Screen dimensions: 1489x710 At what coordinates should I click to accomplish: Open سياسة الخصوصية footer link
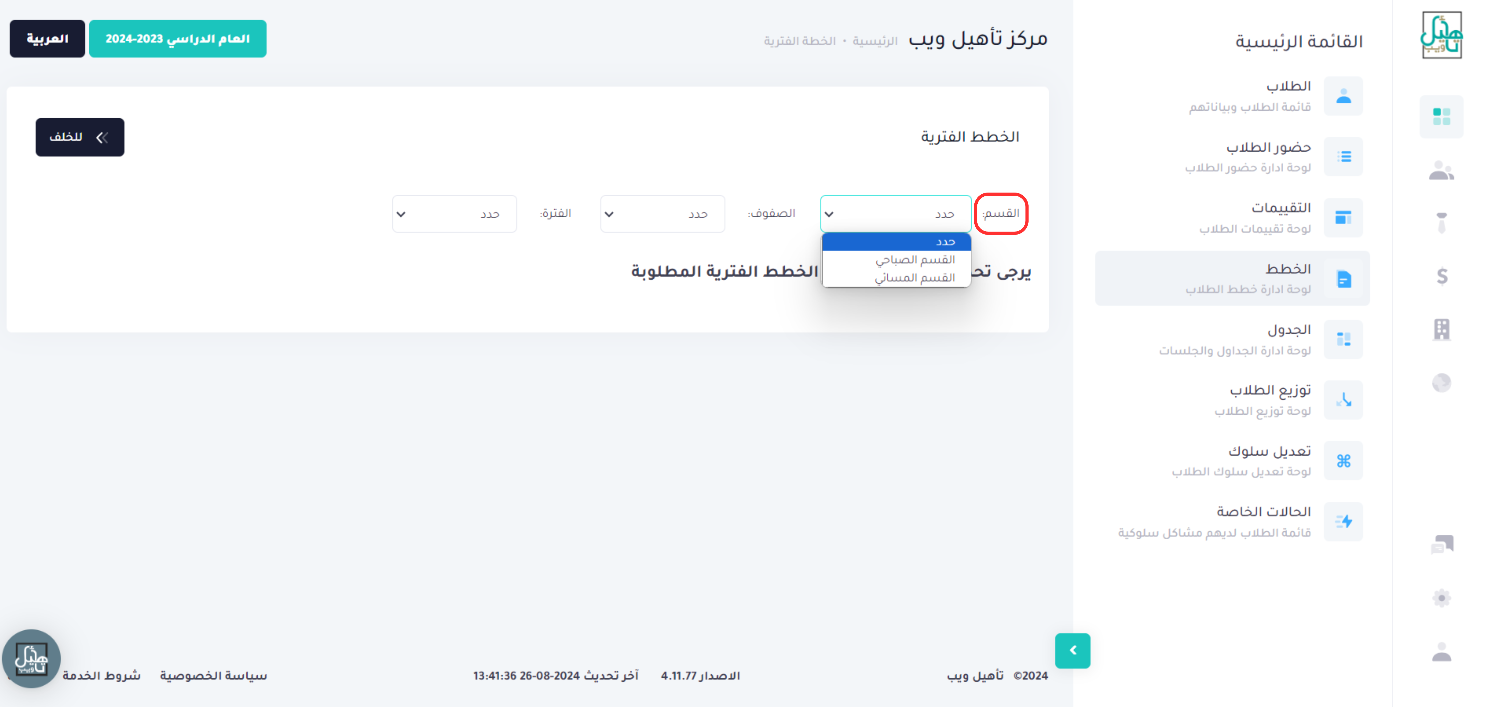click(213, 676)
